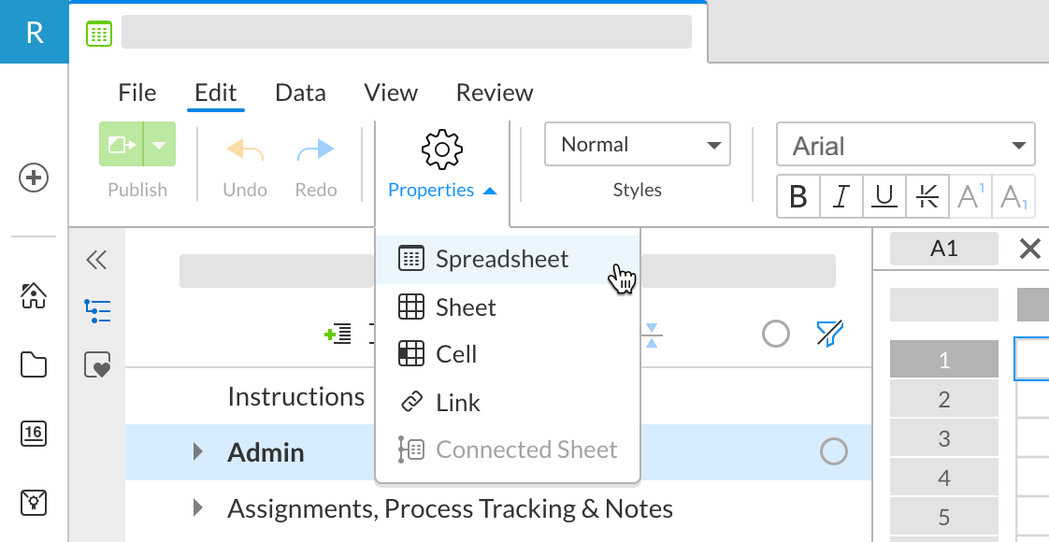Screen dimensions: 1049x542
Task: Click the Redo arrow icon
Action: tap(315, 150)
